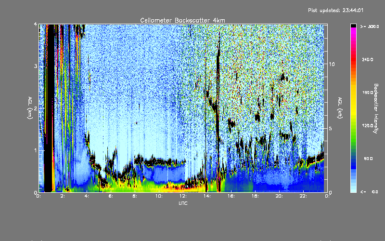The width and height of the screenshot is (385, 241).
Task: Click the "10:" UTC time tick
Action: pos(159,196)
